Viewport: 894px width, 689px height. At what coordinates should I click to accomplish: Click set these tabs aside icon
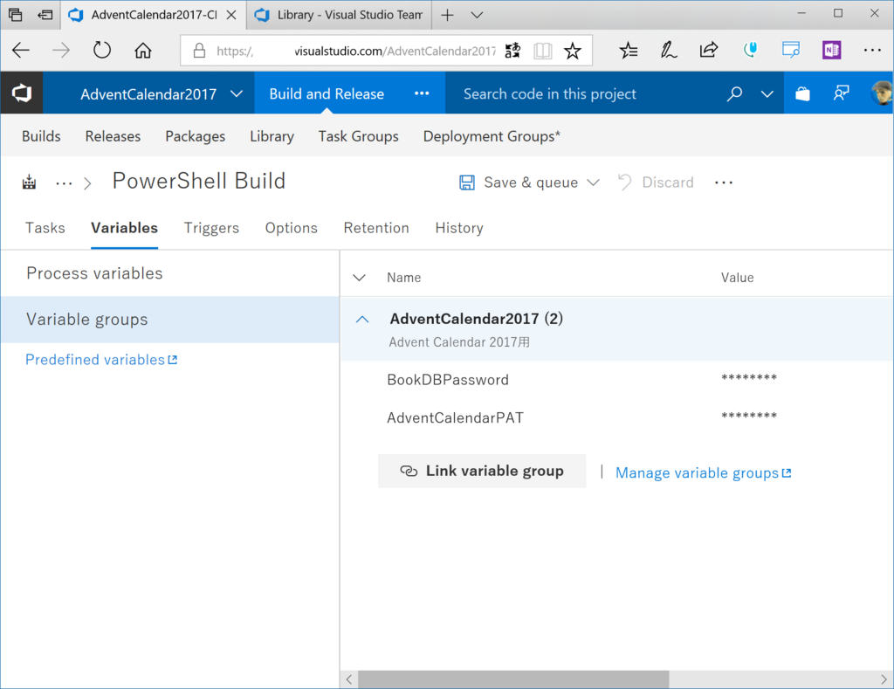tap(45, 15)
